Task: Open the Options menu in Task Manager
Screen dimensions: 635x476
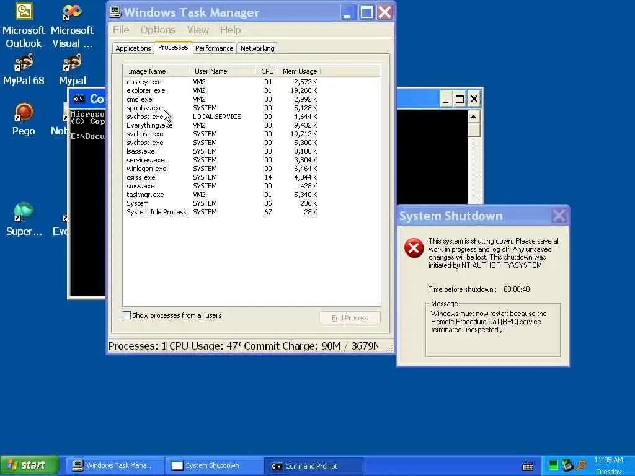Action: tap(158, 30)
